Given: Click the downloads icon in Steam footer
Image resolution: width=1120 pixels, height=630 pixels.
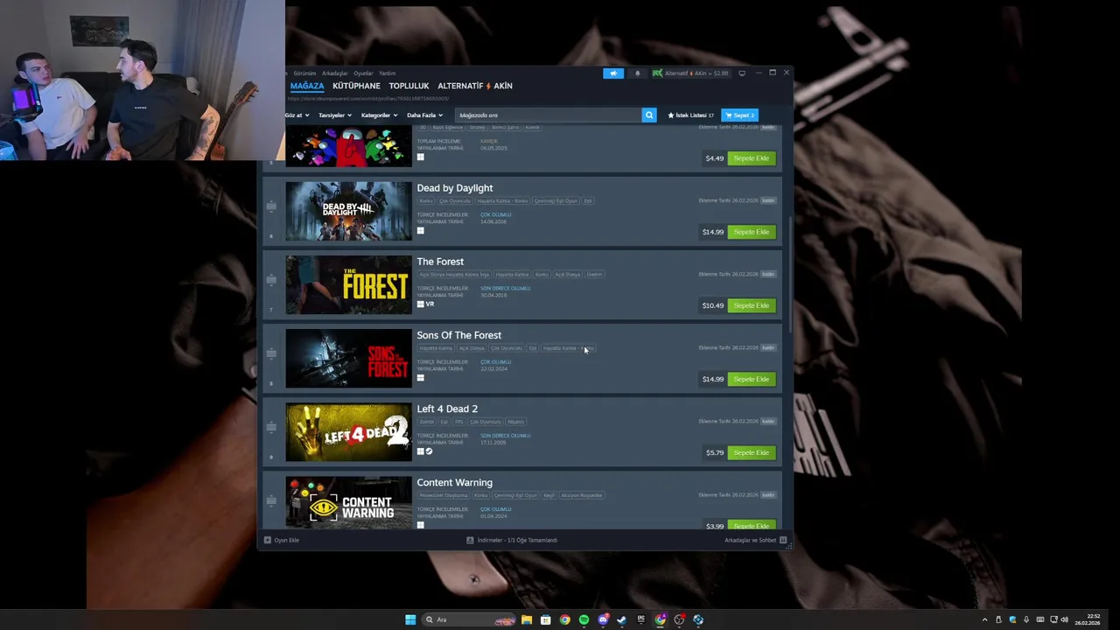Looking at the screenshot, I should [x=470, y=540].
